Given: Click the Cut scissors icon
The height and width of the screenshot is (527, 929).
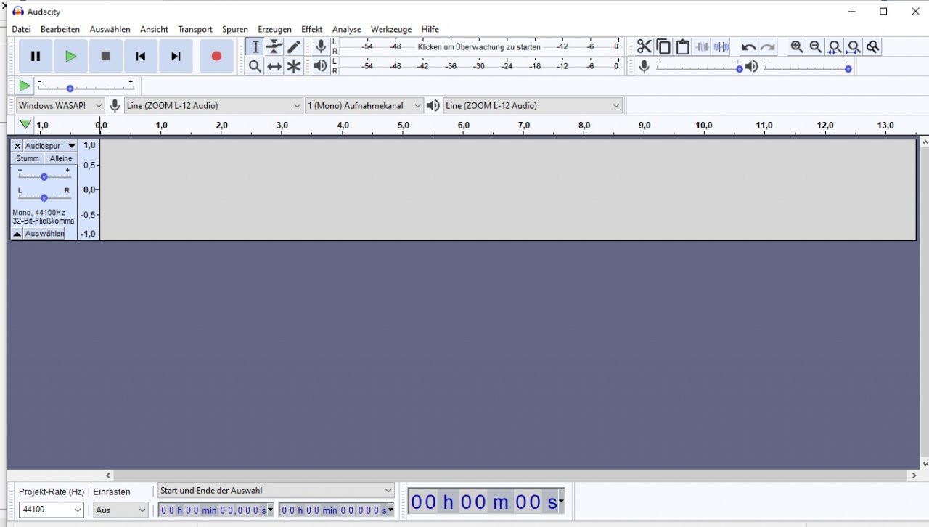Looking at the screenshot, I should 644,46.
